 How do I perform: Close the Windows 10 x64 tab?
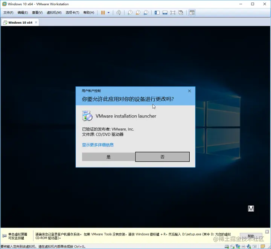[x=36, y=23]
